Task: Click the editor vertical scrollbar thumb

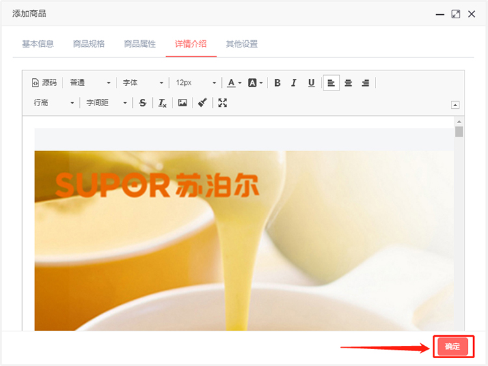Action: coord(459,132)
